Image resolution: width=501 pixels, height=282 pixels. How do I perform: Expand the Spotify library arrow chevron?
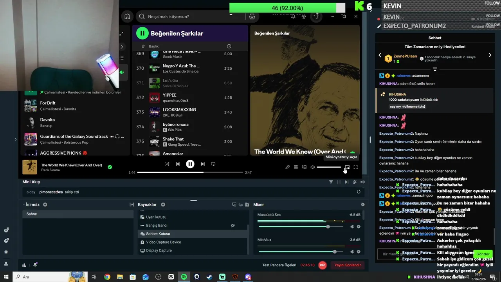click(122, 47)
